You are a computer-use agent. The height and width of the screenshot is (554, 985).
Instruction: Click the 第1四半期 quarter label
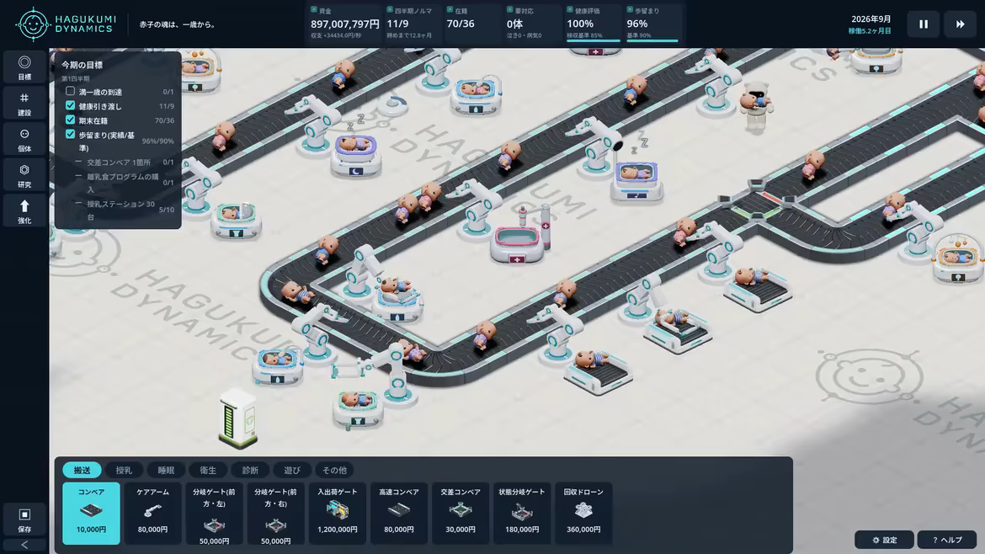[x=76, y=78]
